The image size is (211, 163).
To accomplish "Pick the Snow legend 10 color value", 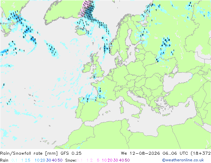I will (104, 160).
